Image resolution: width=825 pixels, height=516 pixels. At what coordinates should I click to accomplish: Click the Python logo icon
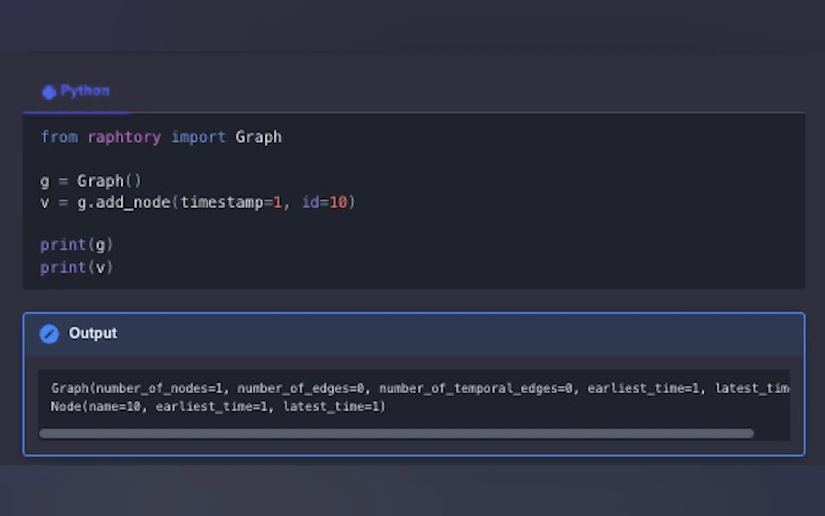pos(49,92)
